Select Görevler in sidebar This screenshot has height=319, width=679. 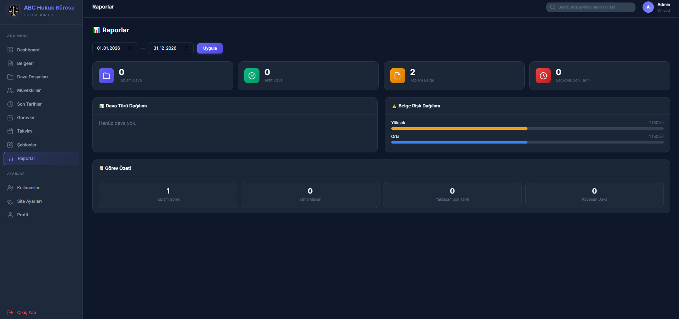41,118
